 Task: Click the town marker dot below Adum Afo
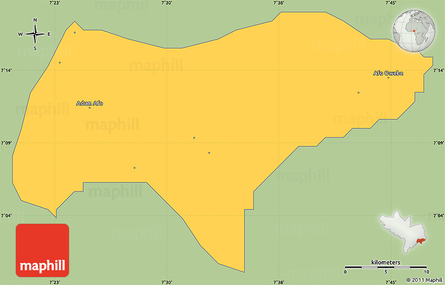pos(90,108)
